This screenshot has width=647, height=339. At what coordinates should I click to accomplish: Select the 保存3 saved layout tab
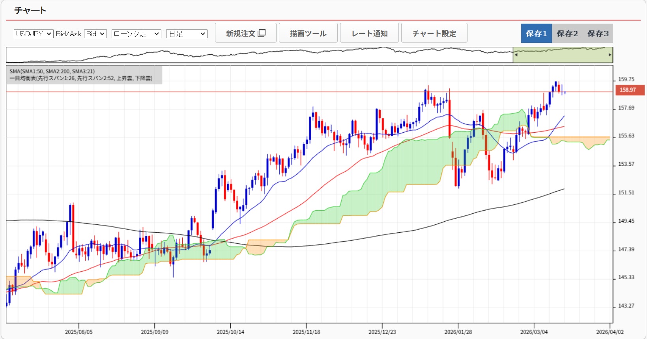coord(598,33)
